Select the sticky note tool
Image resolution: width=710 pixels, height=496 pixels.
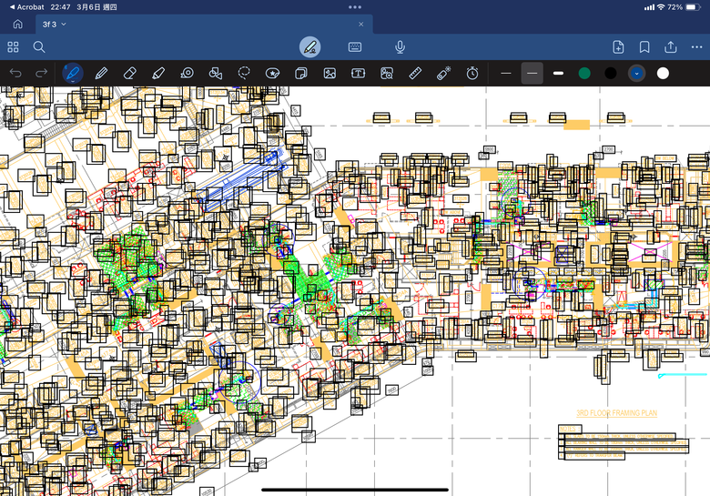[x=301, y=73]
